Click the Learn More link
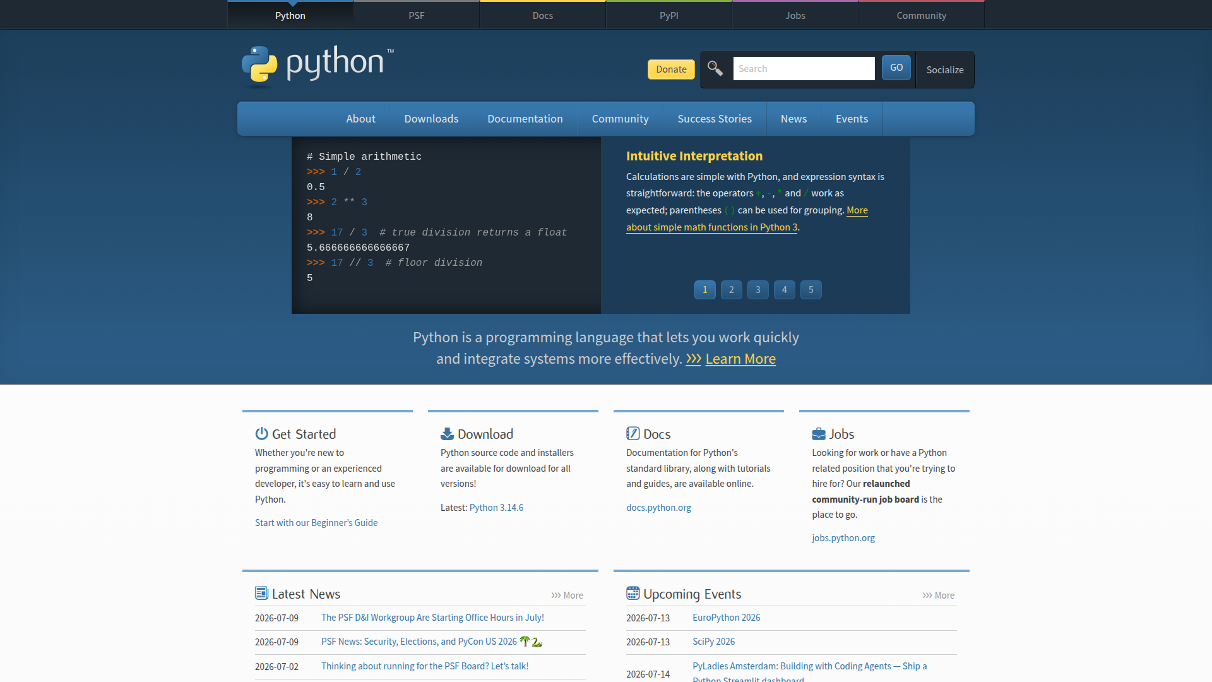1212x682 pixels. tap(740, 359)
